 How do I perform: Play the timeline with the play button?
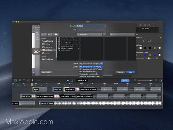(68, 81)
